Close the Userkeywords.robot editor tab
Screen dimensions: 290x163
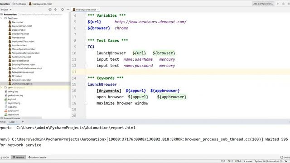coord(98,10)
